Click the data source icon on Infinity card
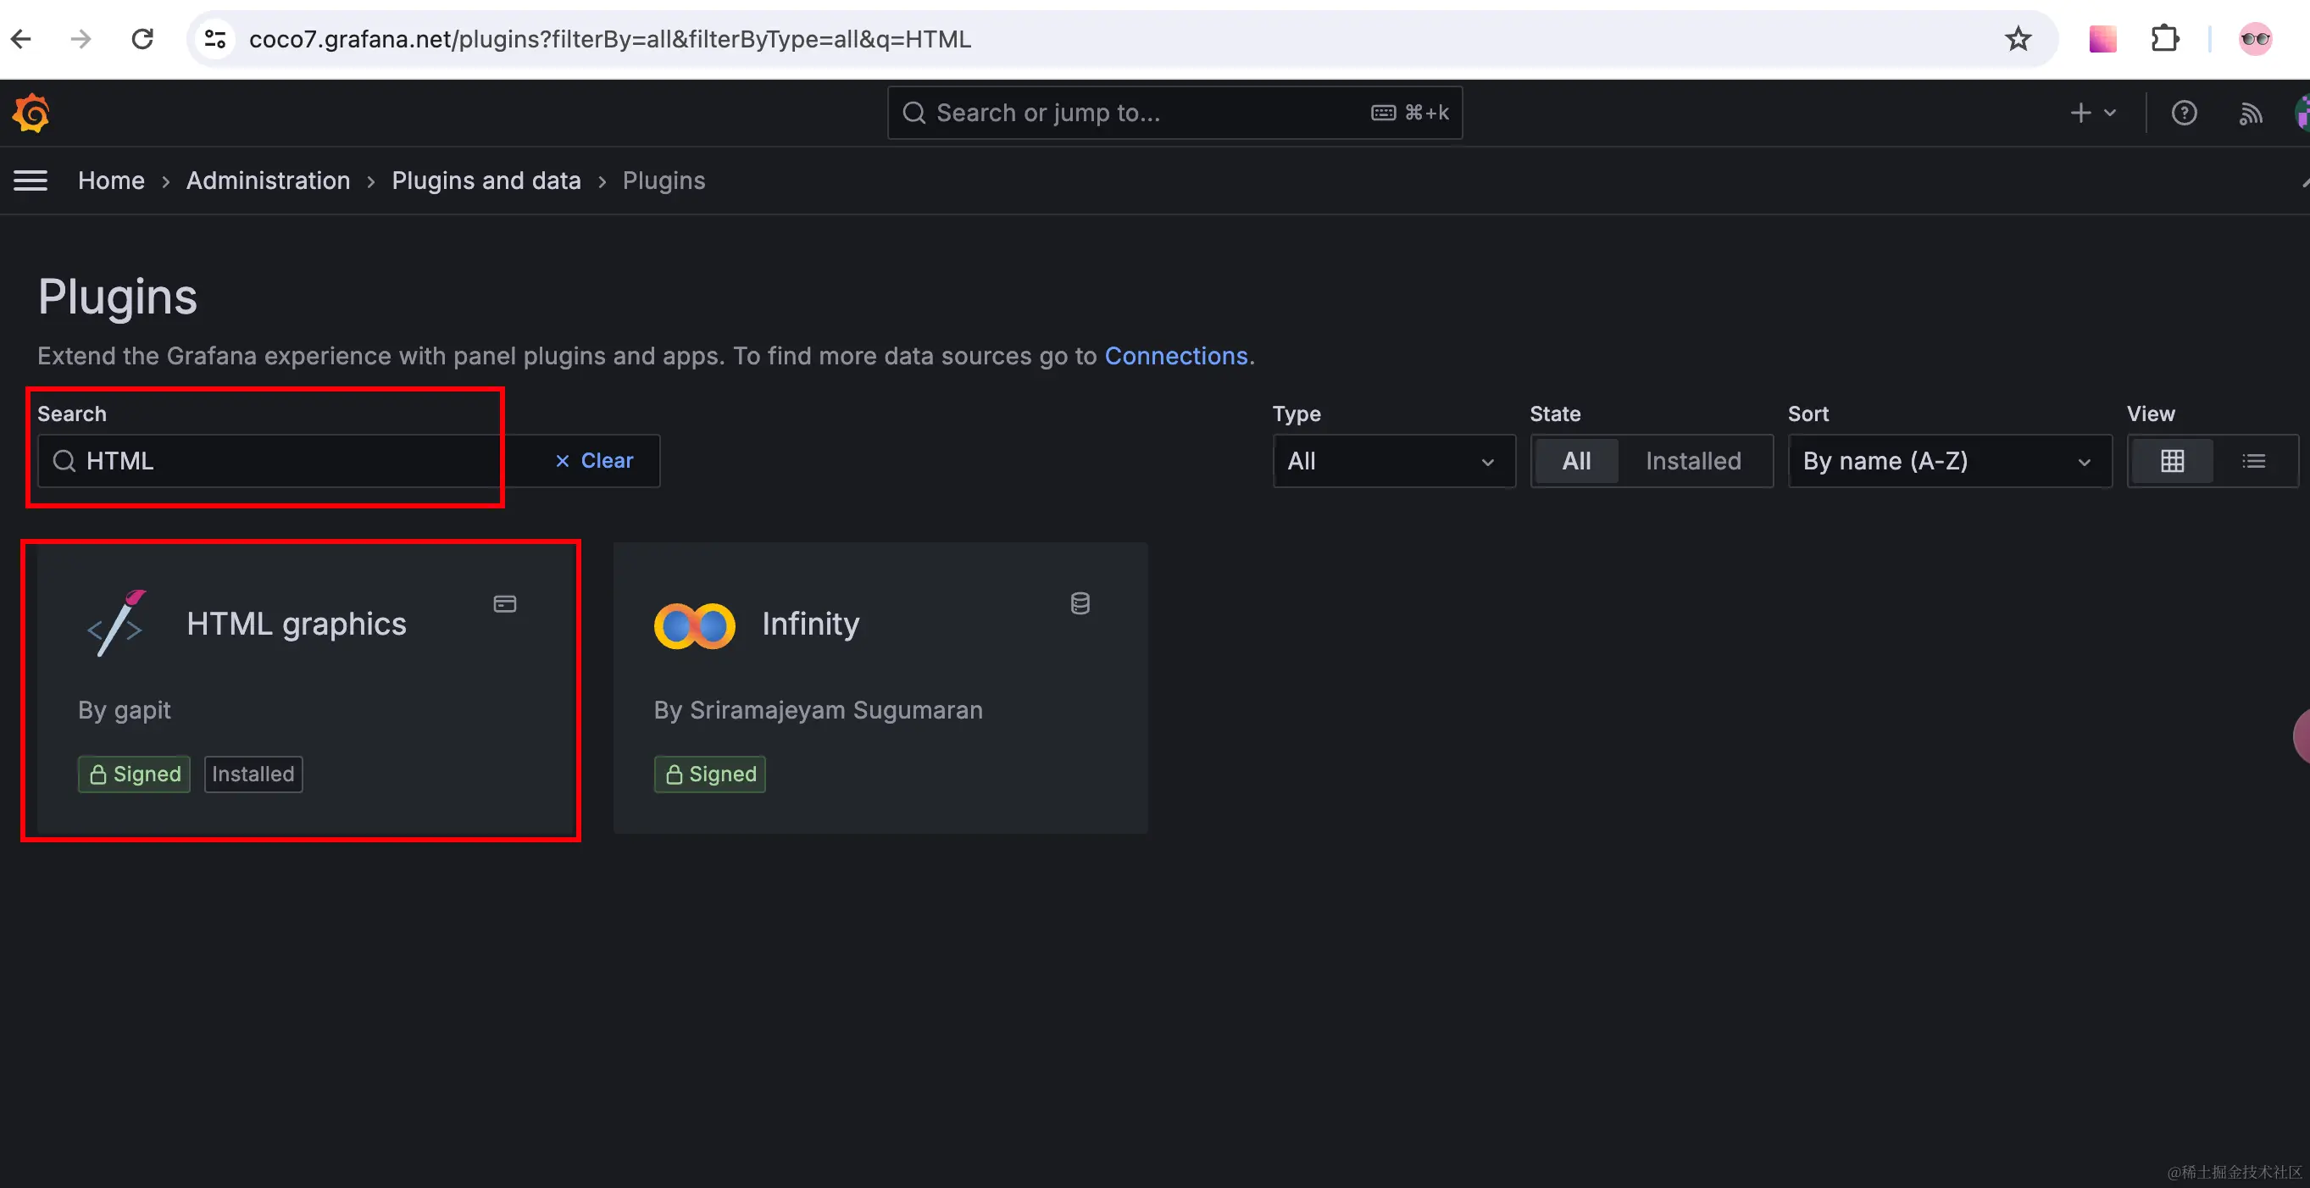Screen dimensions: 2310x1188 pyautogui.click(x=1080, y=603)
